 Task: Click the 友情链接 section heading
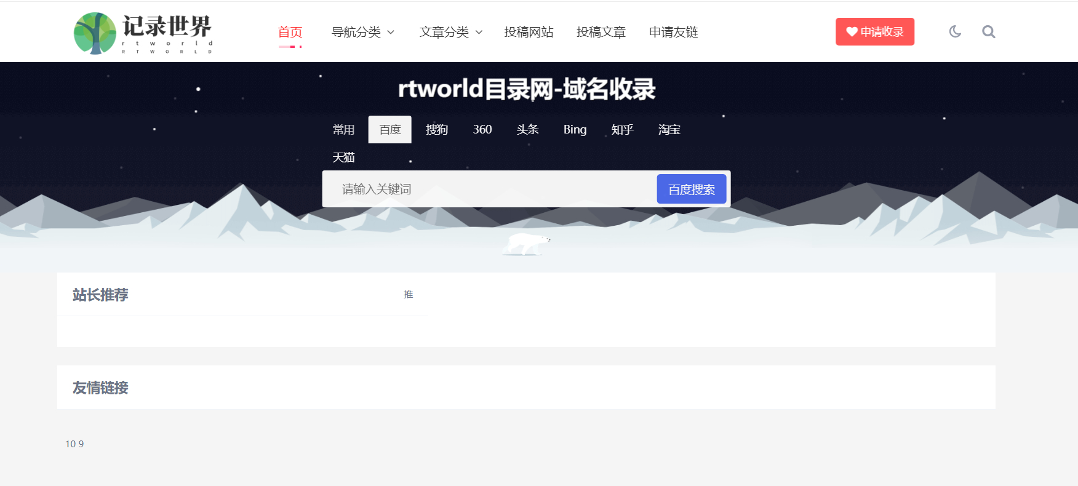[100, 388]
